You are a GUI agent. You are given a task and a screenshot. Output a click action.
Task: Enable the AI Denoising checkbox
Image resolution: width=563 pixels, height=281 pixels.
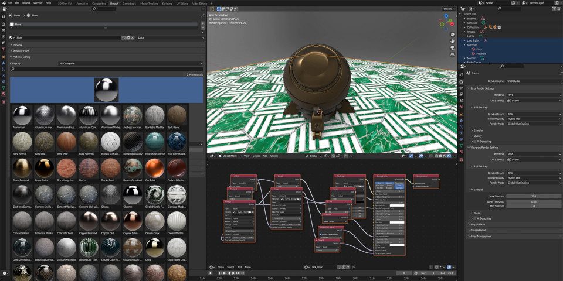coord(475,142)
